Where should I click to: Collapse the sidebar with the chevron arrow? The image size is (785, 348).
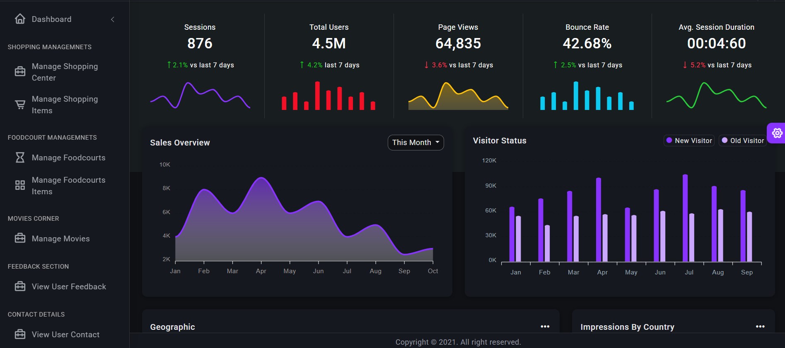click(x=112, y=19)
